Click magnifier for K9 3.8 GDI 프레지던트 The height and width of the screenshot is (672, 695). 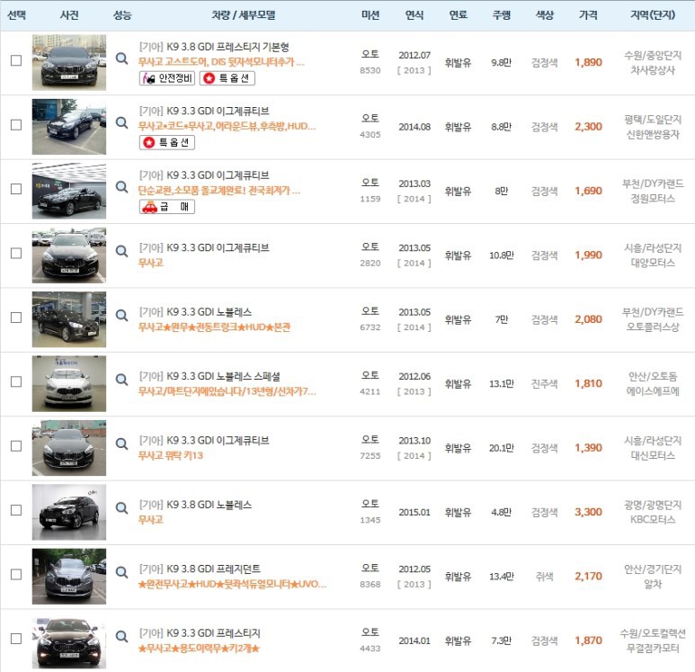121,573
